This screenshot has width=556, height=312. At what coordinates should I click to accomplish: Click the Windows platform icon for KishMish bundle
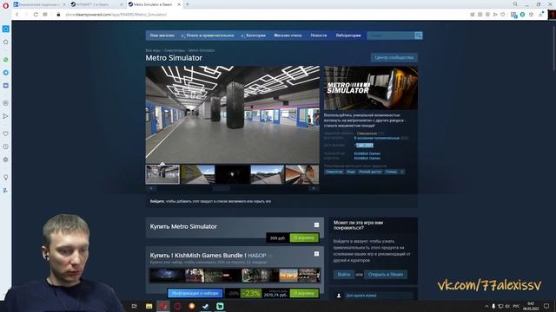316,254
